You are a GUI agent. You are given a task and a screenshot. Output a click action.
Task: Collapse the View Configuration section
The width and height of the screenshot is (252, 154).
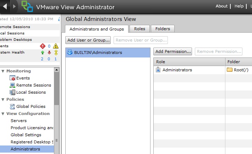point(3,114)
